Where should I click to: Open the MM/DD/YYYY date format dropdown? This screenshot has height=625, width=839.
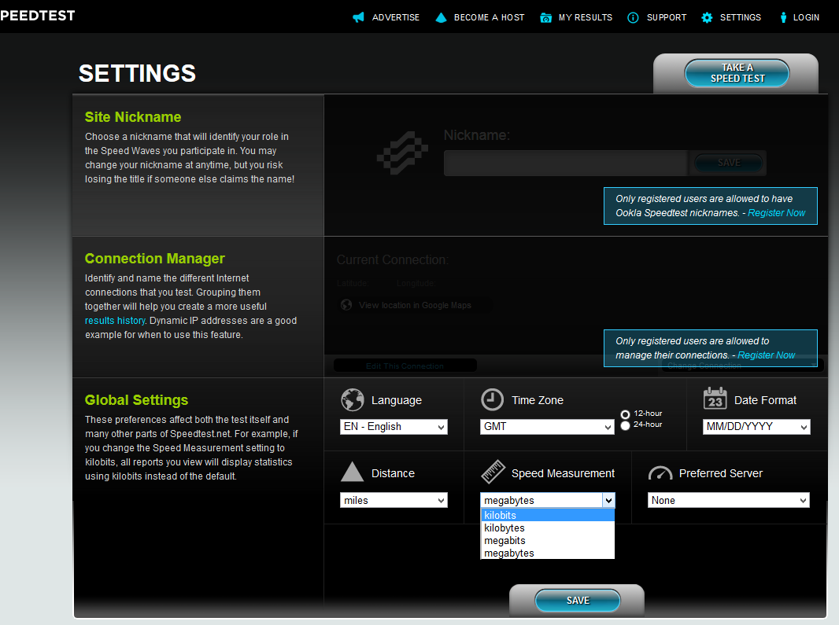756,427
